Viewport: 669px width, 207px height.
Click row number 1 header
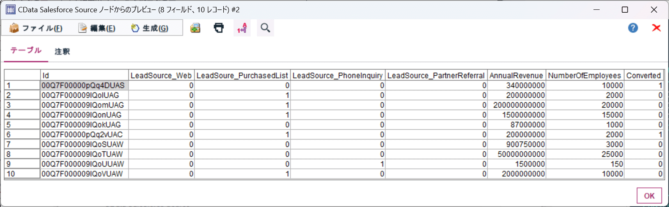point(23,85)
